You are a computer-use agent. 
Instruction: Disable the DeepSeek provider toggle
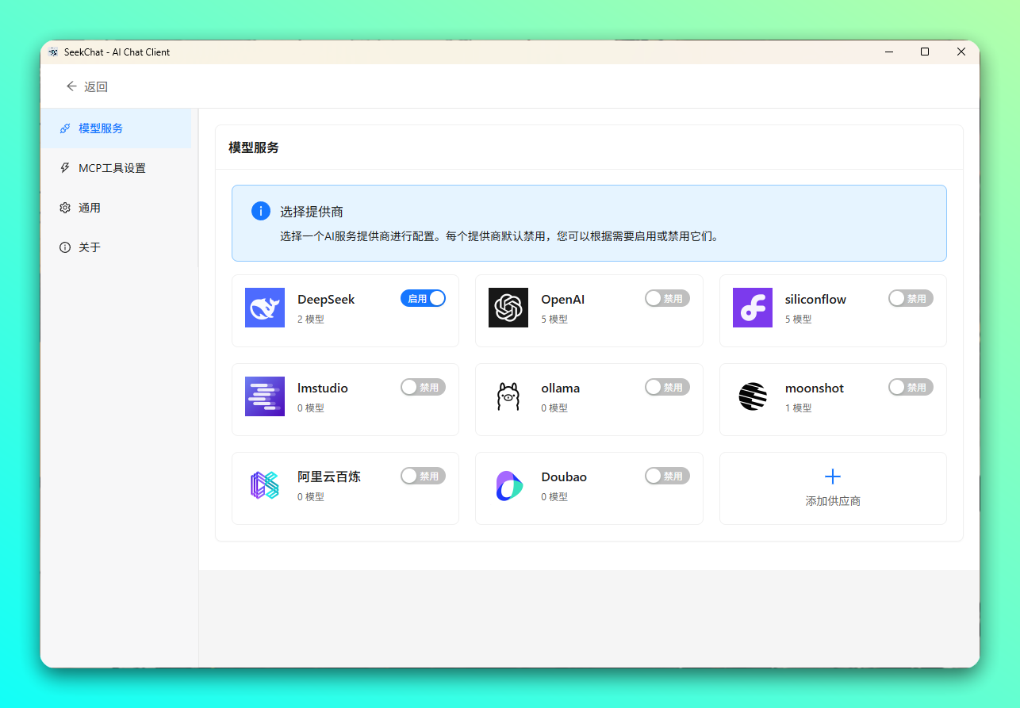pyautogui.click(x=424, y=298)
